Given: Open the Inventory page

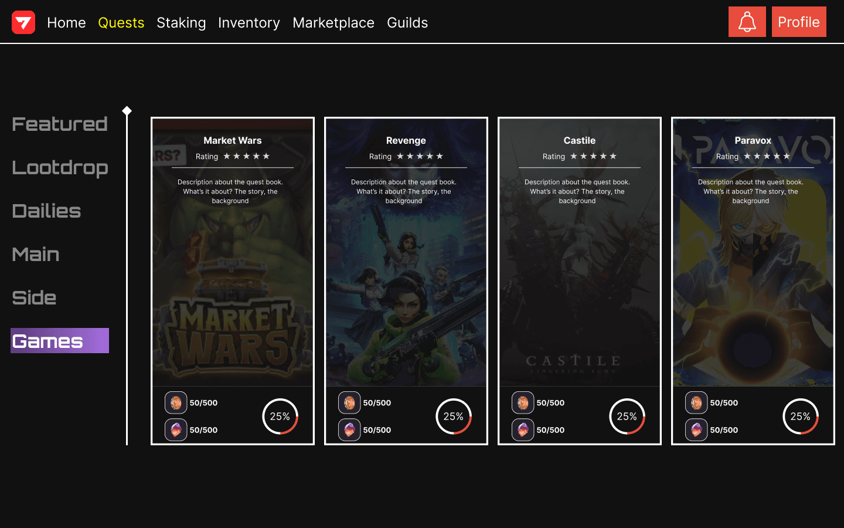Looking at the screenshot, I should [249, 22].
